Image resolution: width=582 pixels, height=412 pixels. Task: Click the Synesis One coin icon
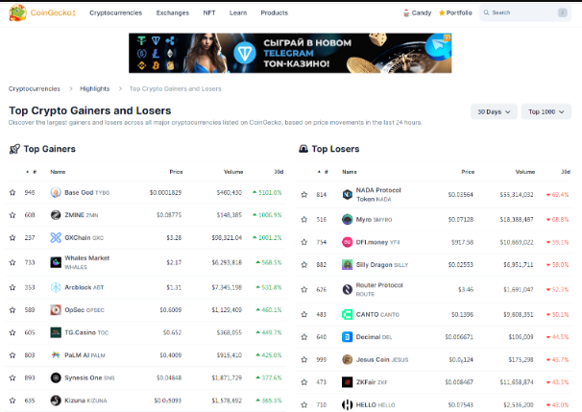[56, 377]
